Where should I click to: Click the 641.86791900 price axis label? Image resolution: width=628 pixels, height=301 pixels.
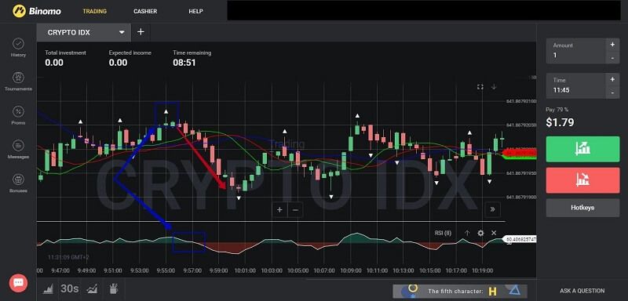(x=521, y=197)
